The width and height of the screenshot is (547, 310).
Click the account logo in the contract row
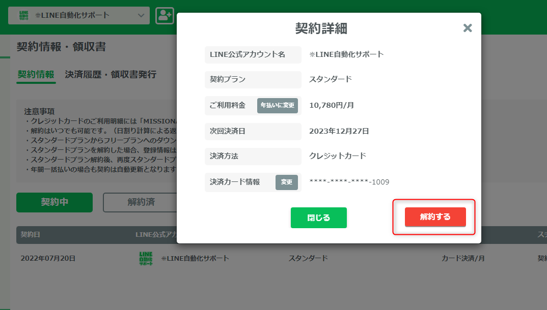tap(146, 259)
